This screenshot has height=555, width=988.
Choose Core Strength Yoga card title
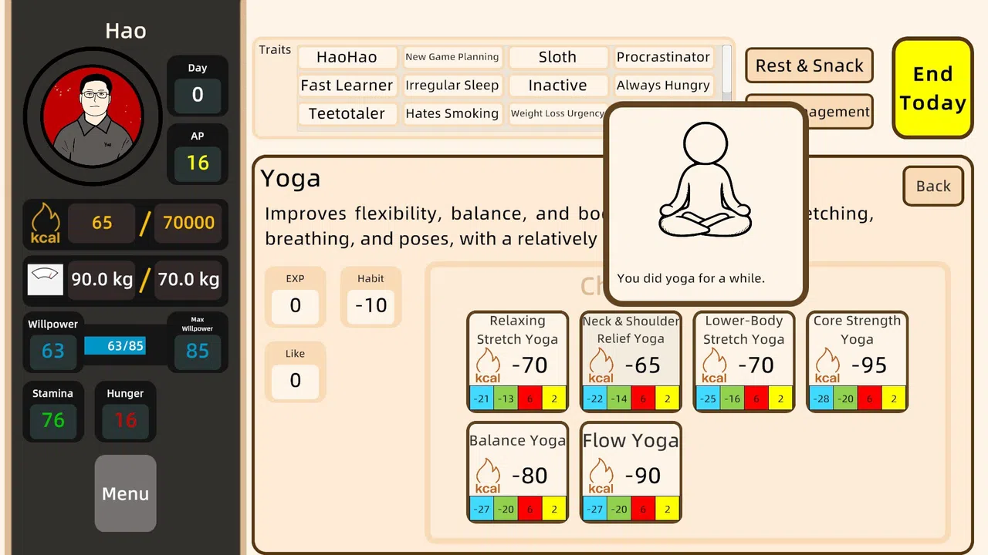tap(857, 330)
